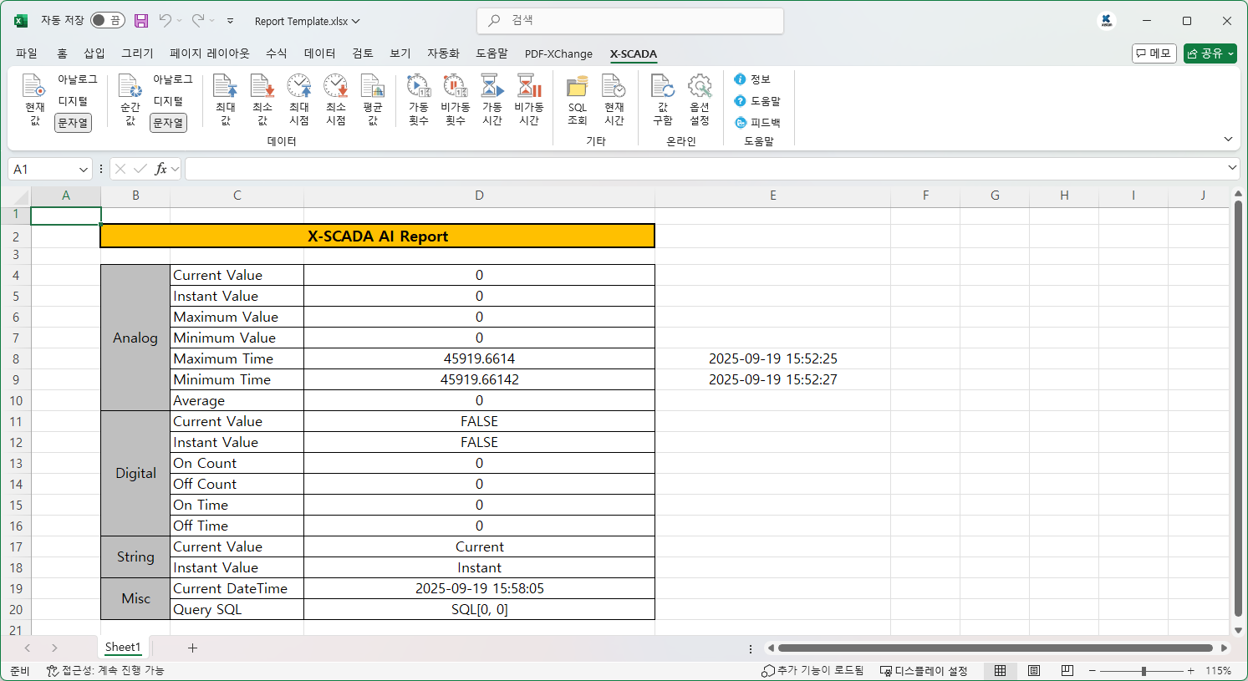The height and width of the screenshot is (681, 1248).
Task: Click the 메모 comments button
Action: tap(1154, 53)
